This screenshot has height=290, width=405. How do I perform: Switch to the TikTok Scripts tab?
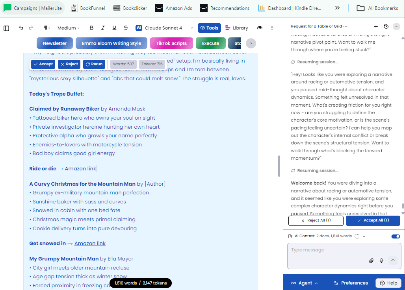(171, 43)
